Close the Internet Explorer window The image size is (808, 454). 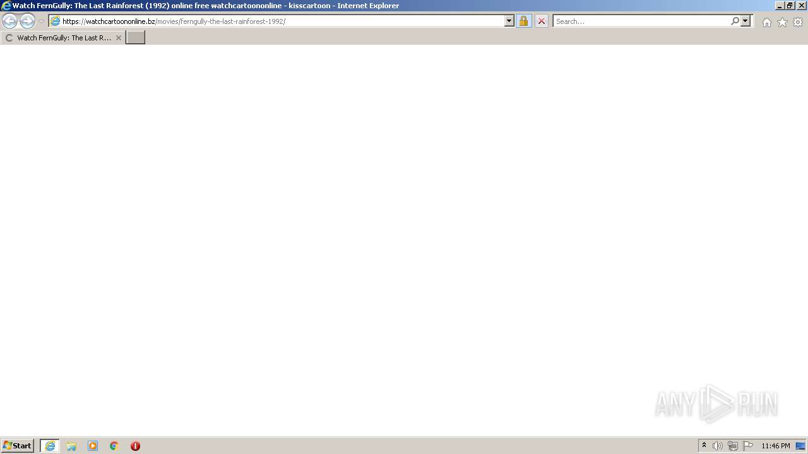(x=801, y=6)
